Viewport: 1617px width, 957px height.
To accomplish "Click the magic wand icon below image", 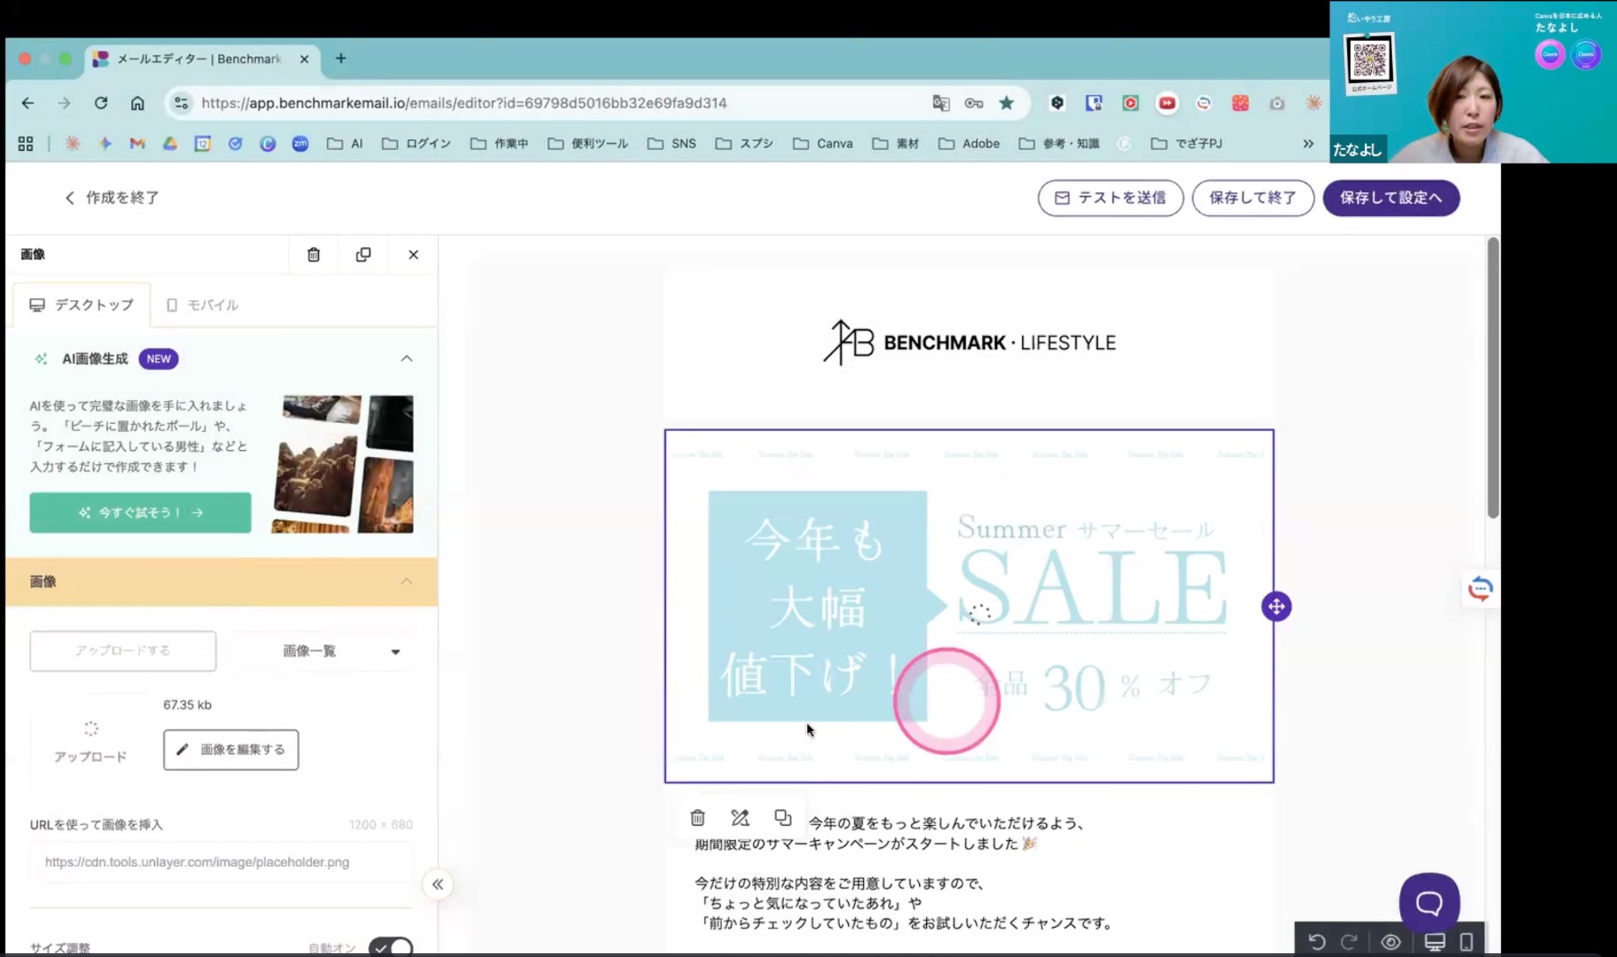I will coord(740,817).
